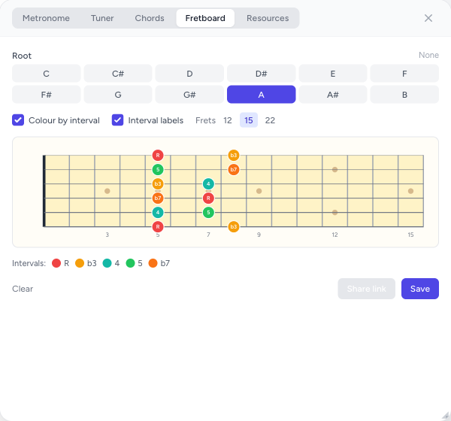Screen dimensions: 451x421
Task: Click the red R swatch in Intervals legend
Action: [x=56, y=263]
